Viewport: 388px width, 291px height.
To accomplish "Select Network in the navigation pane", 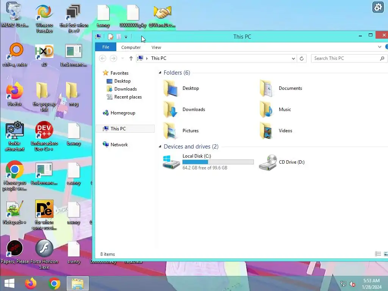I will [x=119, y=144].
